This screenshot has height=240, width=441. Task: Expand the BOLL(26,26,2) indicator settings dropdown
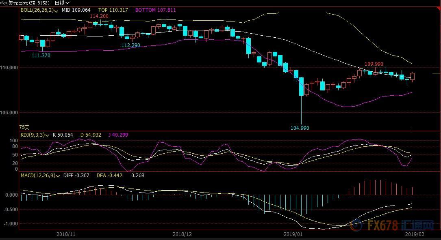point(56,11)
